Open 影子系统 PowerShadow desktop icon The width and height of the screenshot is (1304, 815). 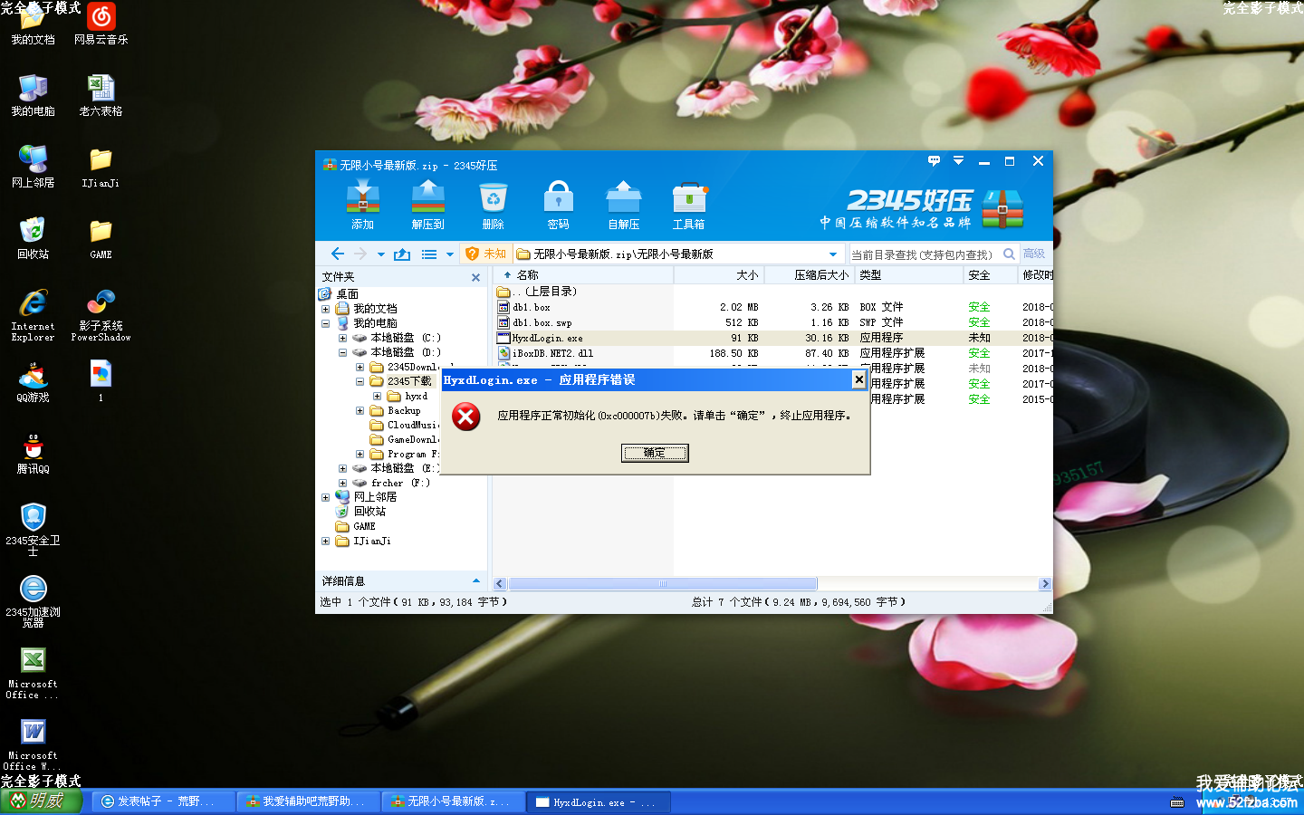click(101, 315)
